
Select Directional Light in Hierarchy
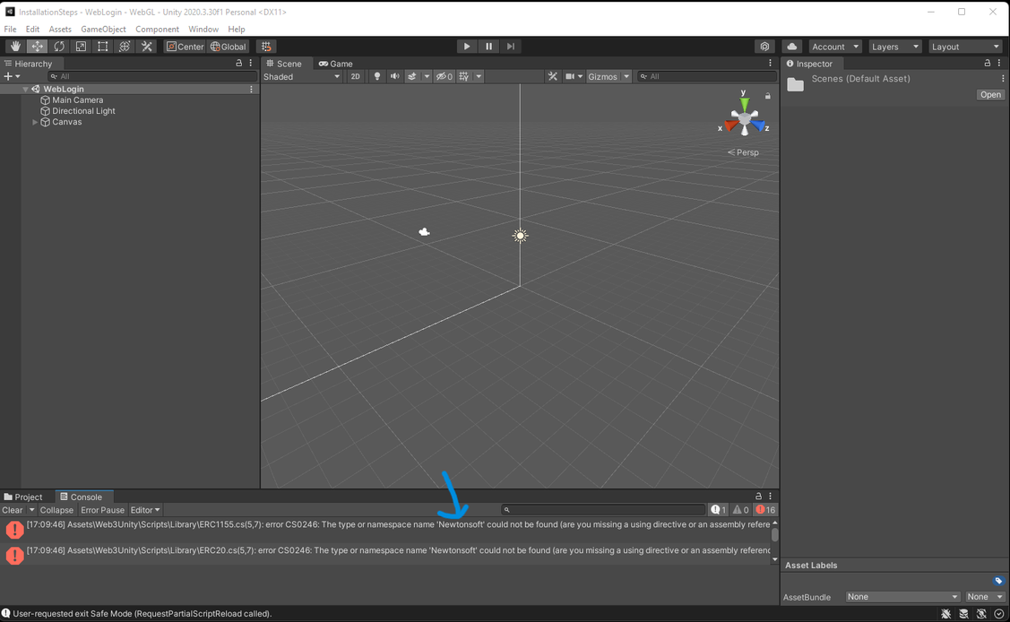[83, 111]
